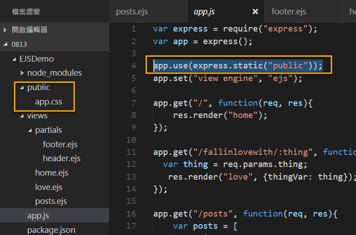356x235 pixels.
Task: Click the "/fallinlovewith/:thing" route string
Action: coord(253,152)
